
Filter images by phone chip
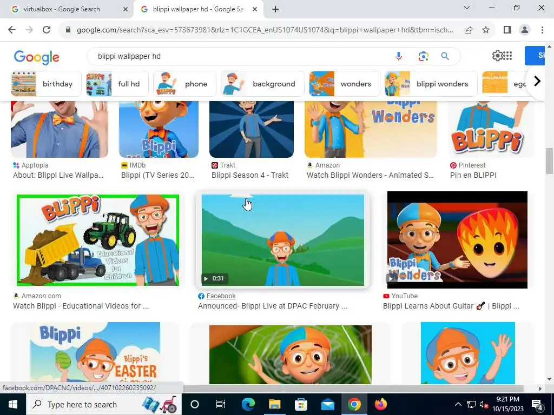(185, 84)
